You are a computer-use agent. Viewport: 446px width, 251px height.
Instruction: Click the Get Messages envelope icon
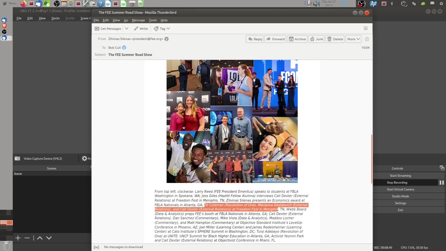(x=97, y=29)
